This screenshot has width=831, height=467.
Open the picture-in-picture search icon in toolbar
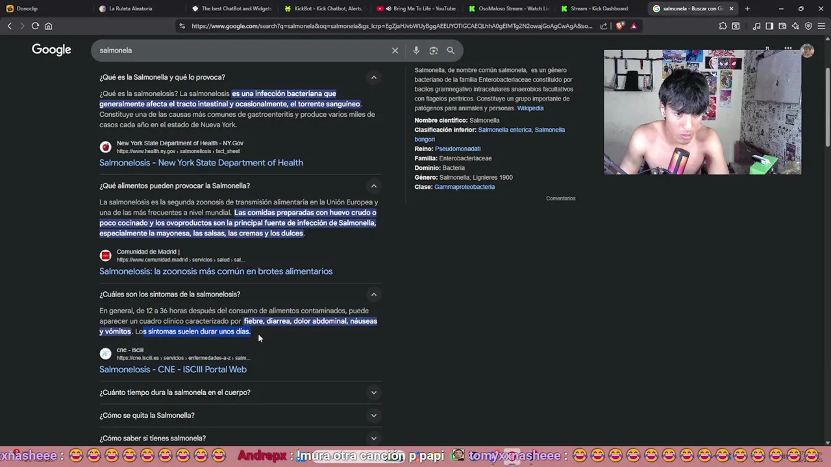(x=736, y=26)
